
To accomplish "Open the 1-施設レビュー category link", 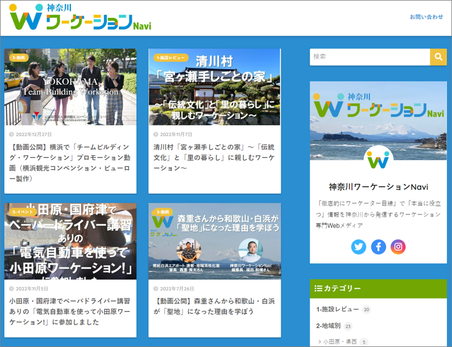I will [337, 309].
